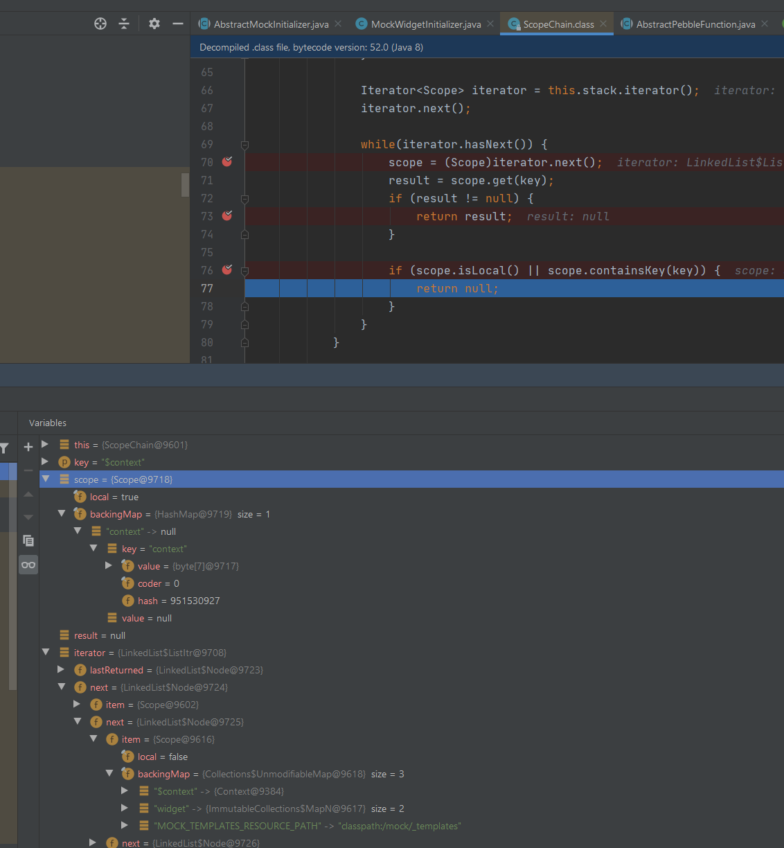Expand "$context" -> Context@9384 entry

pyautogui.click(x=125, y=790)
